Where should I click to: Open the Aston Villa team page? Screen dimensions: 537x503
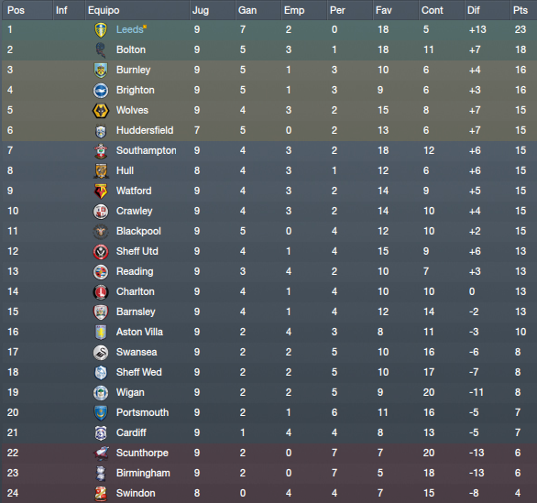pos(139,332)
